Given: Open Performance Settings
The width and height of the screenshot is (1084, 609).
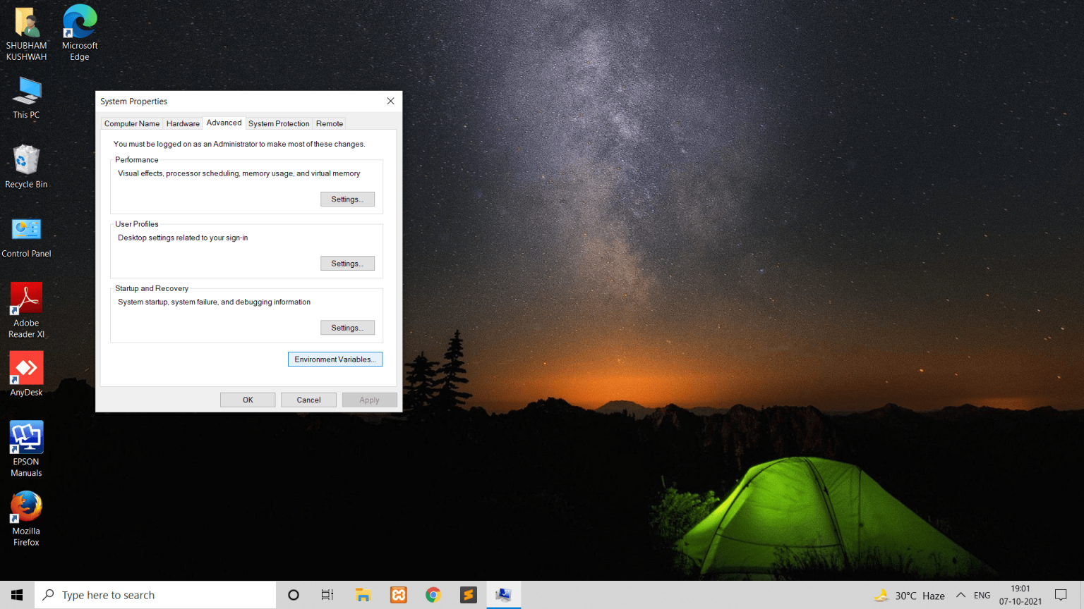Looking at the screenshot, I should [x=347, y=199].
